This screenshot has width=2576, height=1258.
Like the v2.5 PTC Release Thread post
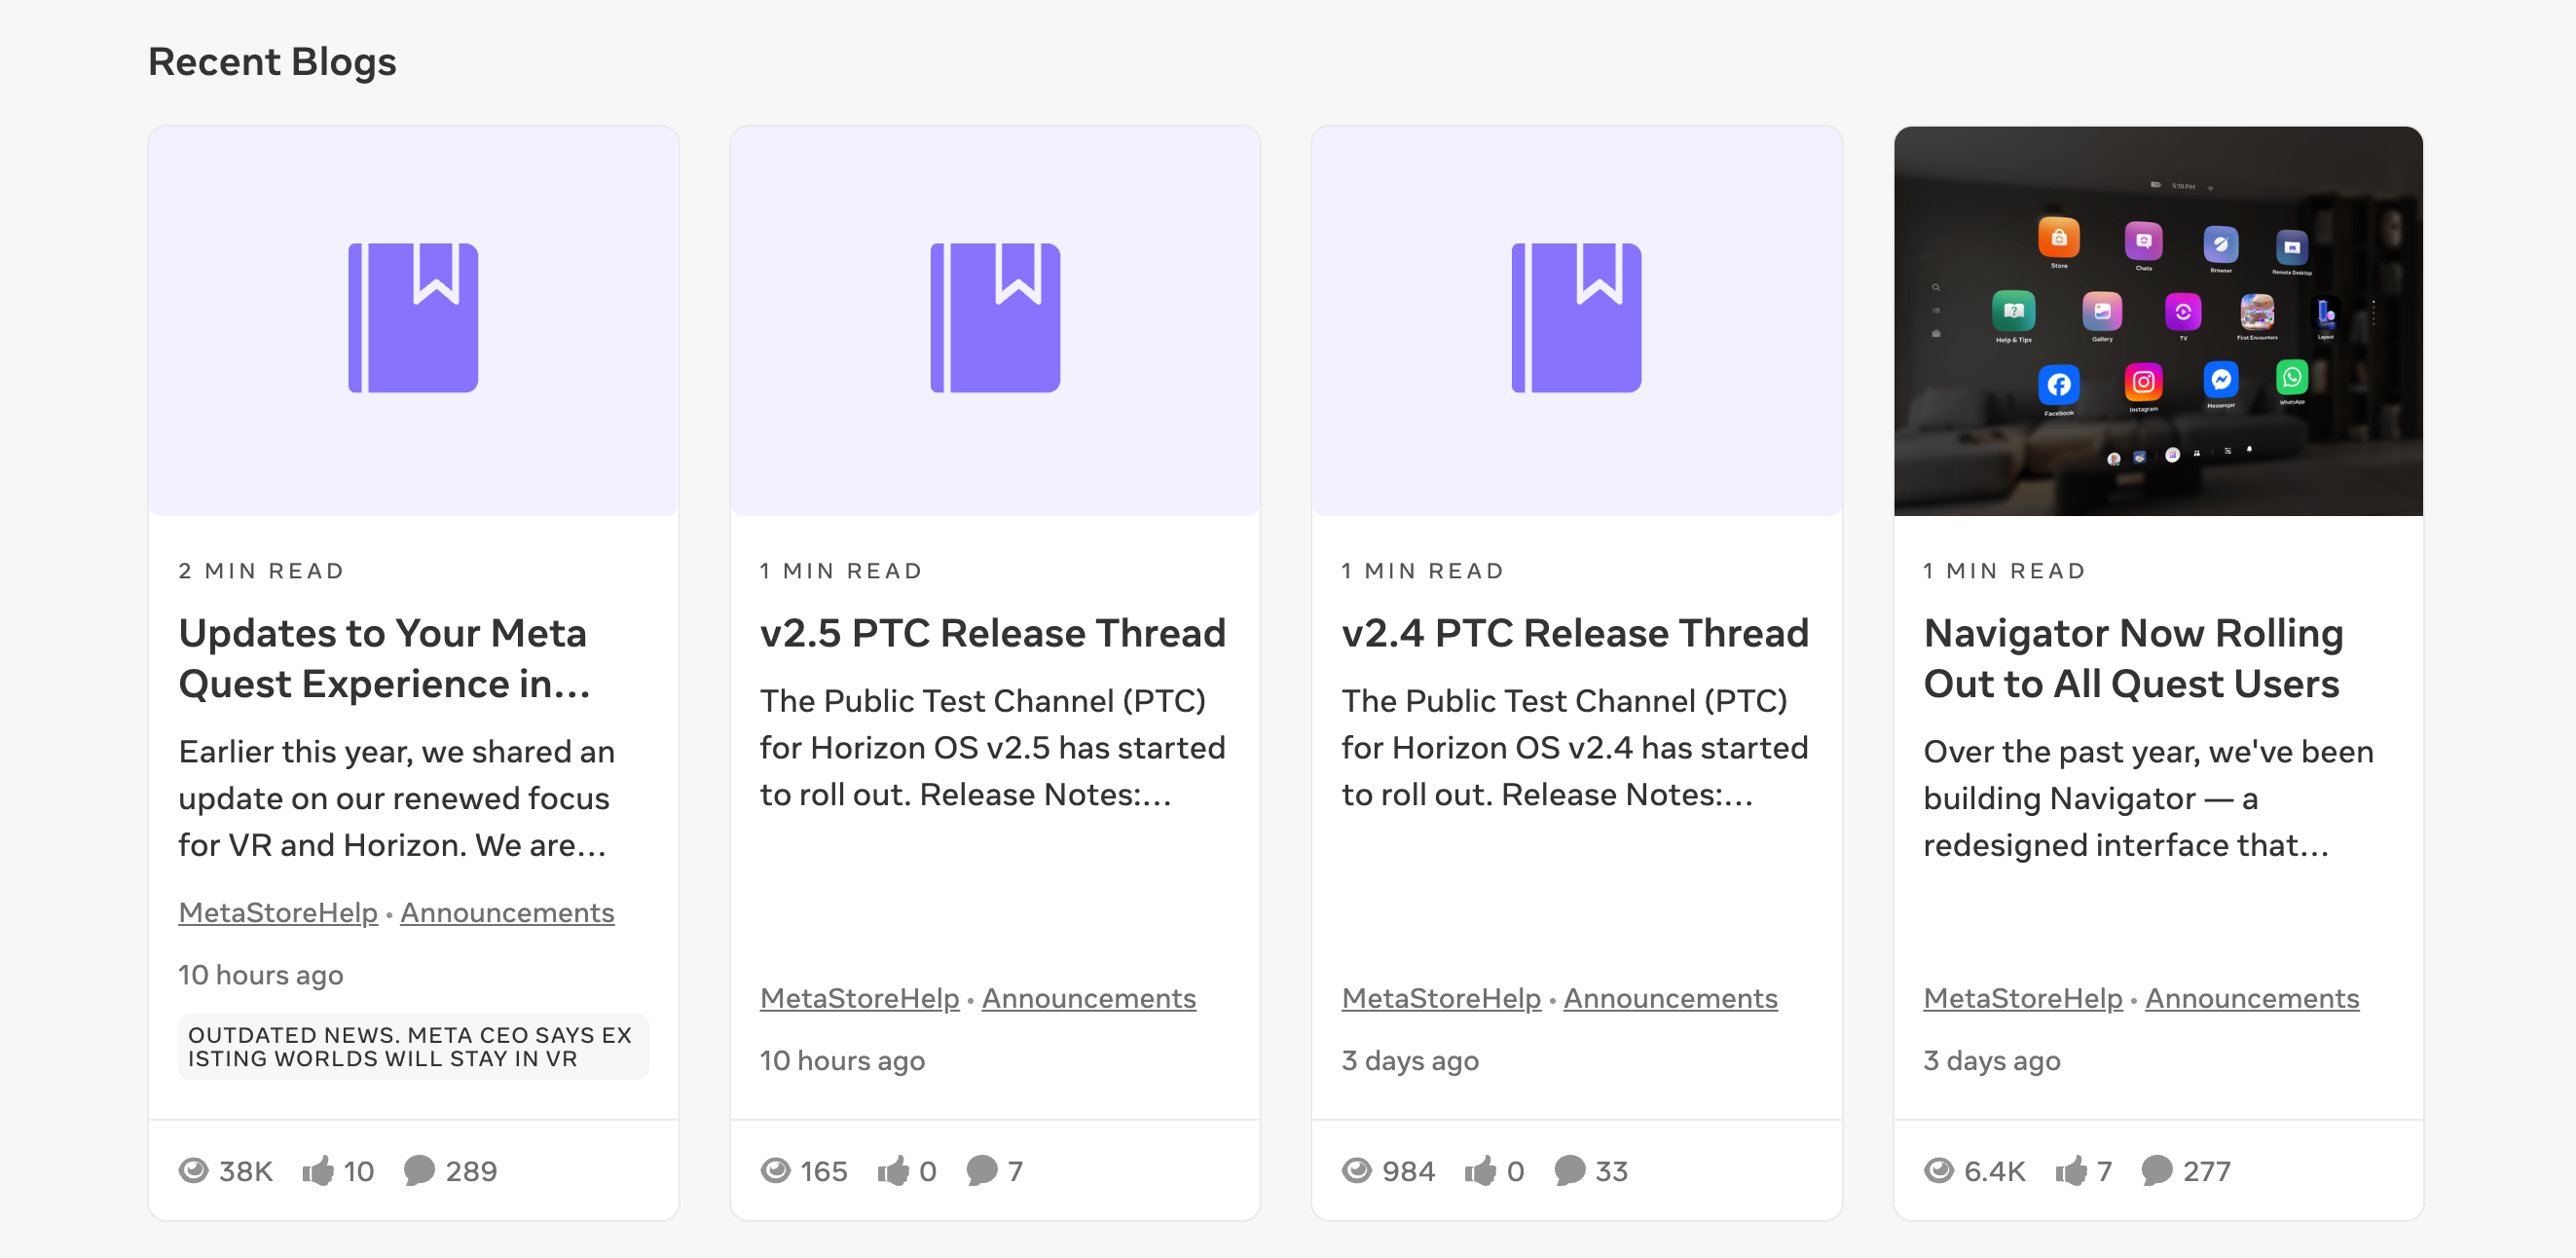(893, 1170)
